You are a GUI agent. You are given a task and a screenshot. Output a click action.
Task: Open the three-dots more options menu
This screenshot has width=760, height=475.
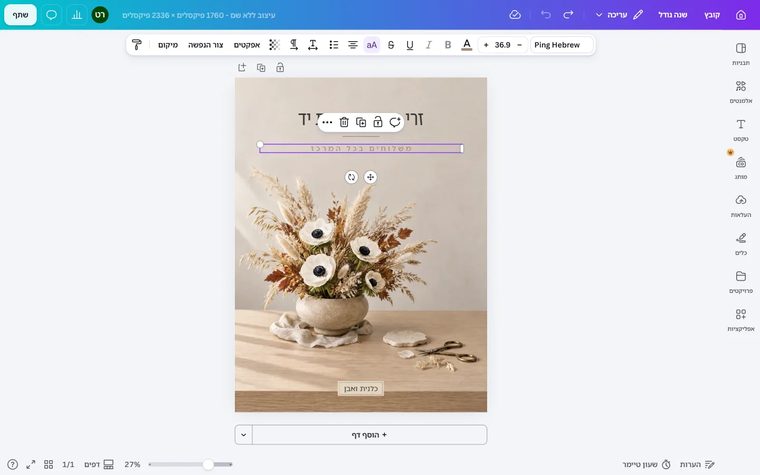click(x=327, y=122)
